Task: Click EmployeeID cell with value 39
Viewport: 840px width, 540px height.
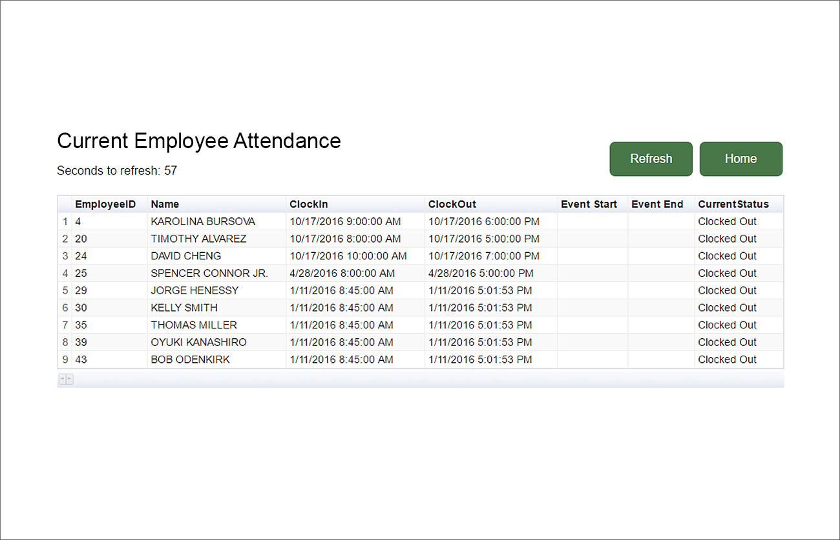Action: 109,342
